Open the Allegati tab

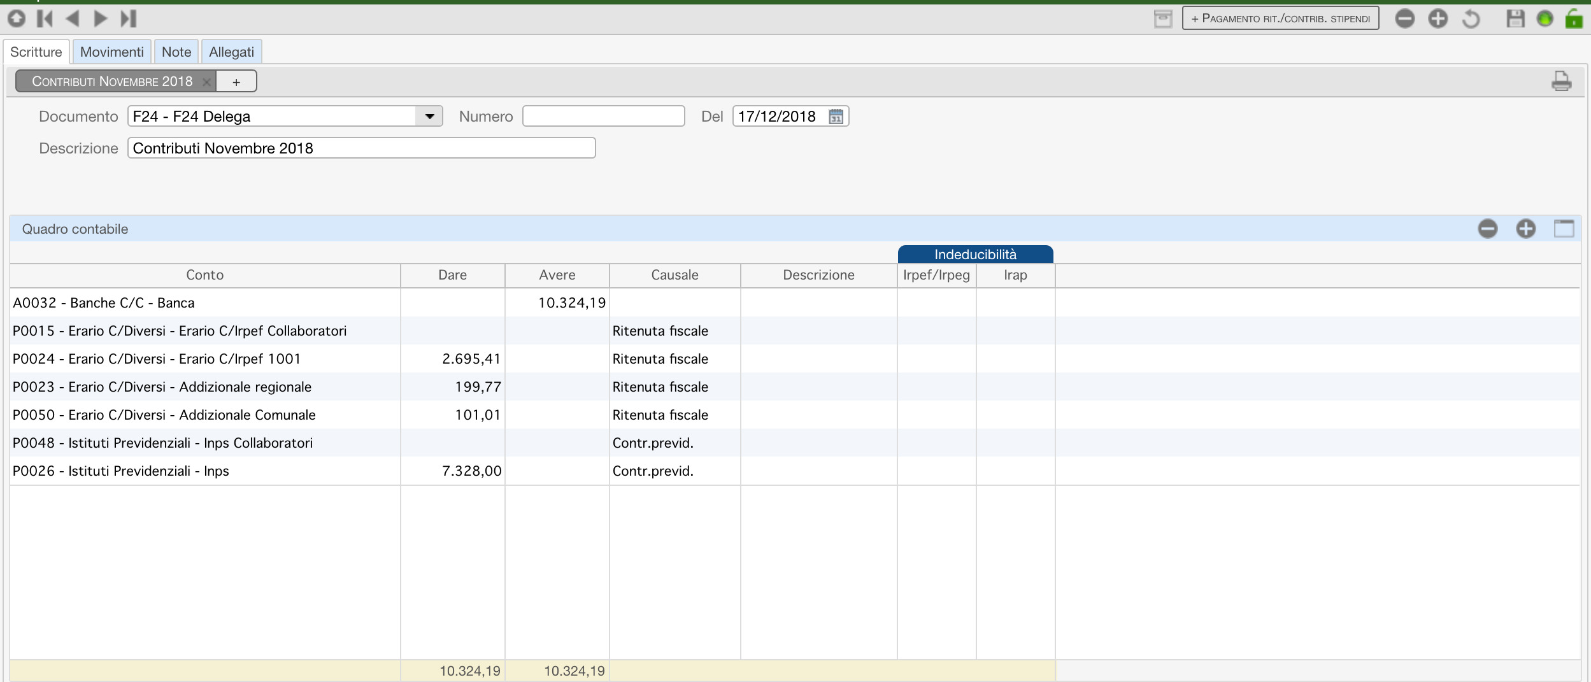[x=231, y=52]
